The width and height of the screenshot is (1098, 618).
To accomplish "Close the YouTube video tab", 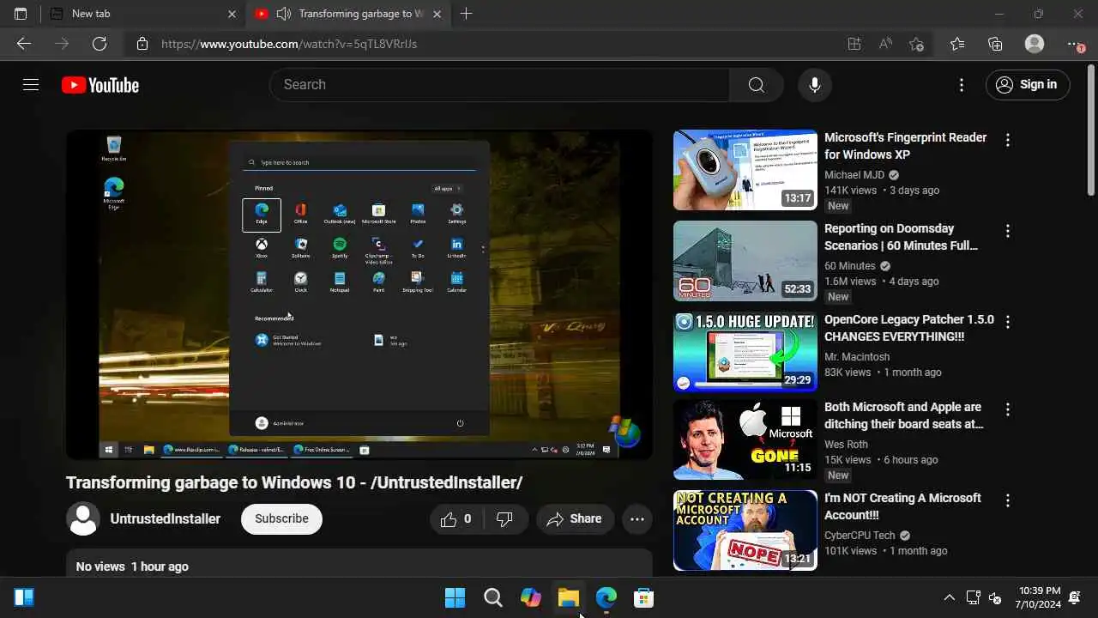I will pos(437,14).
